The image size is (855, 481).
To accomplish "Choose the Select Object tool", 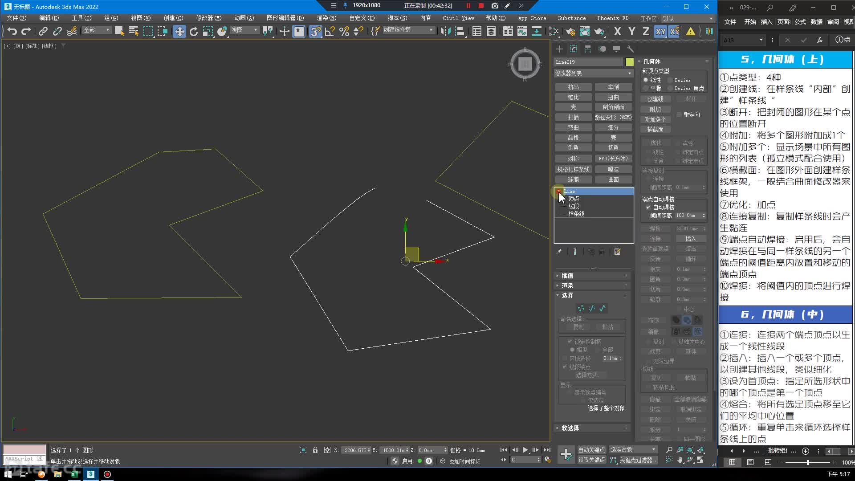I will tap(119, 31).
